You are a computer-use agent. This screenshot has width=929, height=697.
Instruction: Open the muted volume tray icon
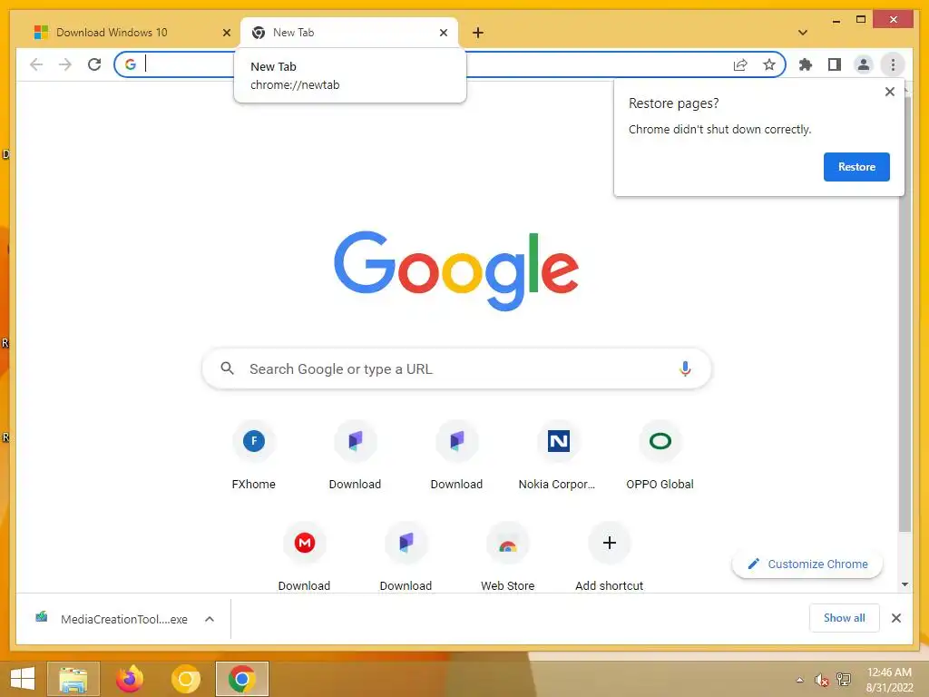[x=821, y=680]
